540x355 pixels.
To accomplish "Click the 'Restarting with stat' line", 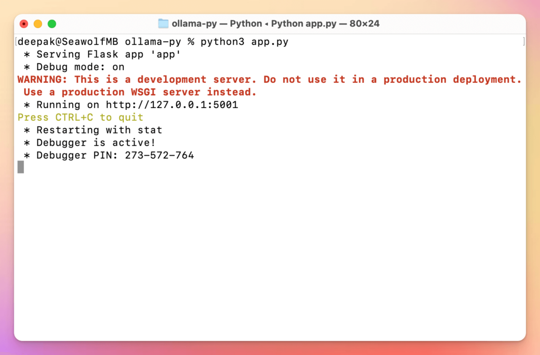I will pos(93,130).
